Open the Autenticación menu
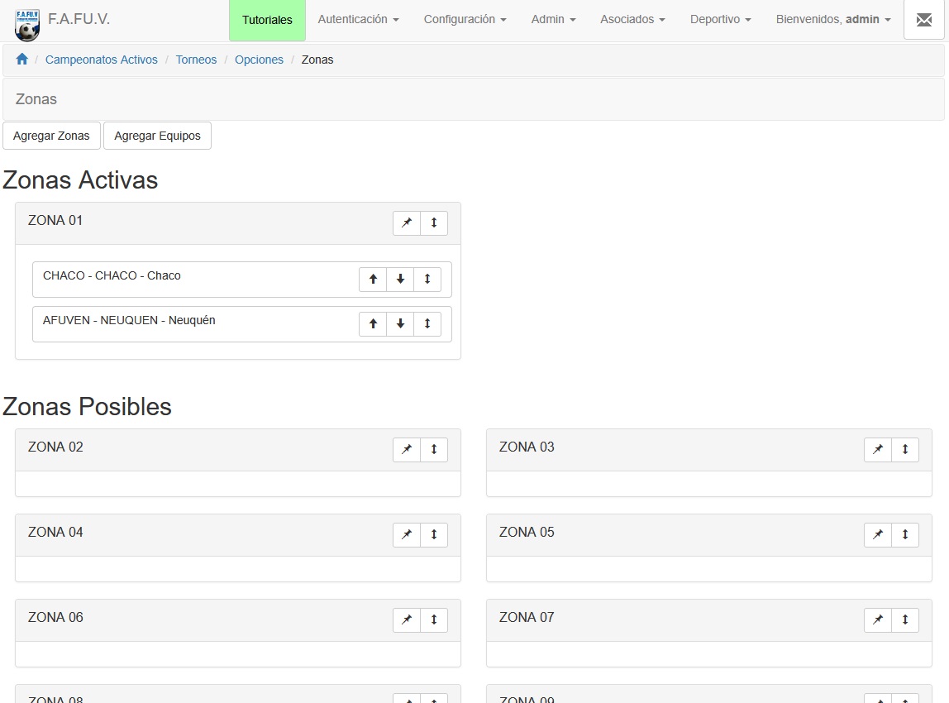 click(x=358, y=19)
